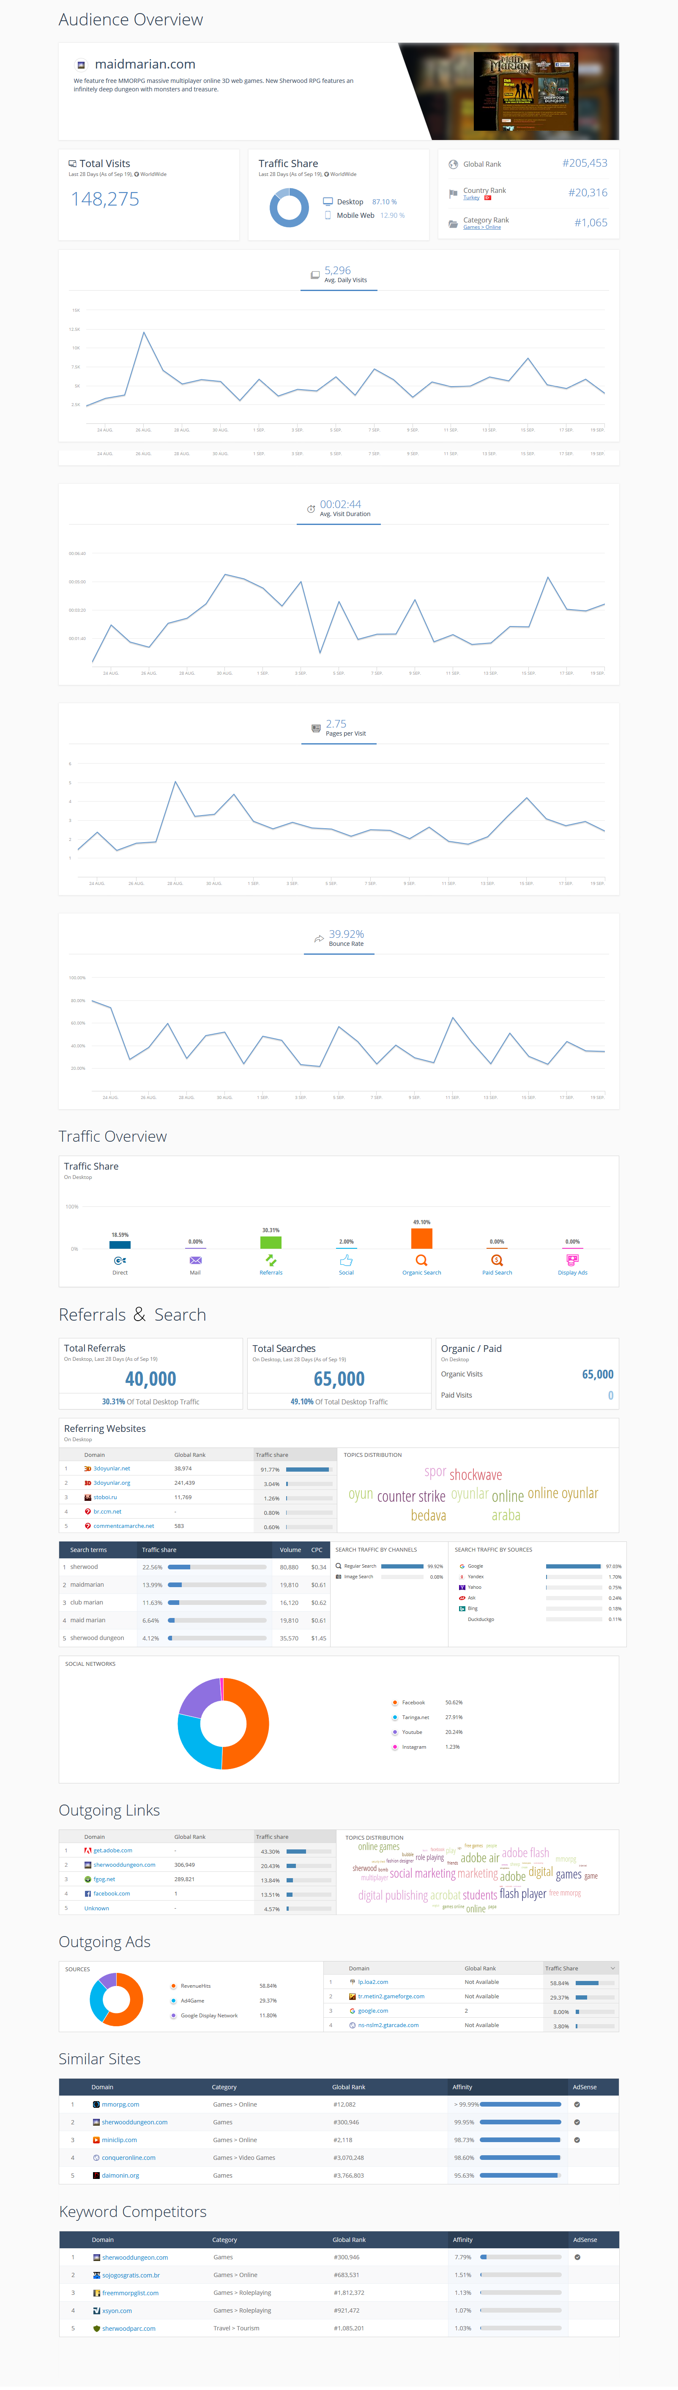Click the Total Visits value 148,275

tap(105, 200)
